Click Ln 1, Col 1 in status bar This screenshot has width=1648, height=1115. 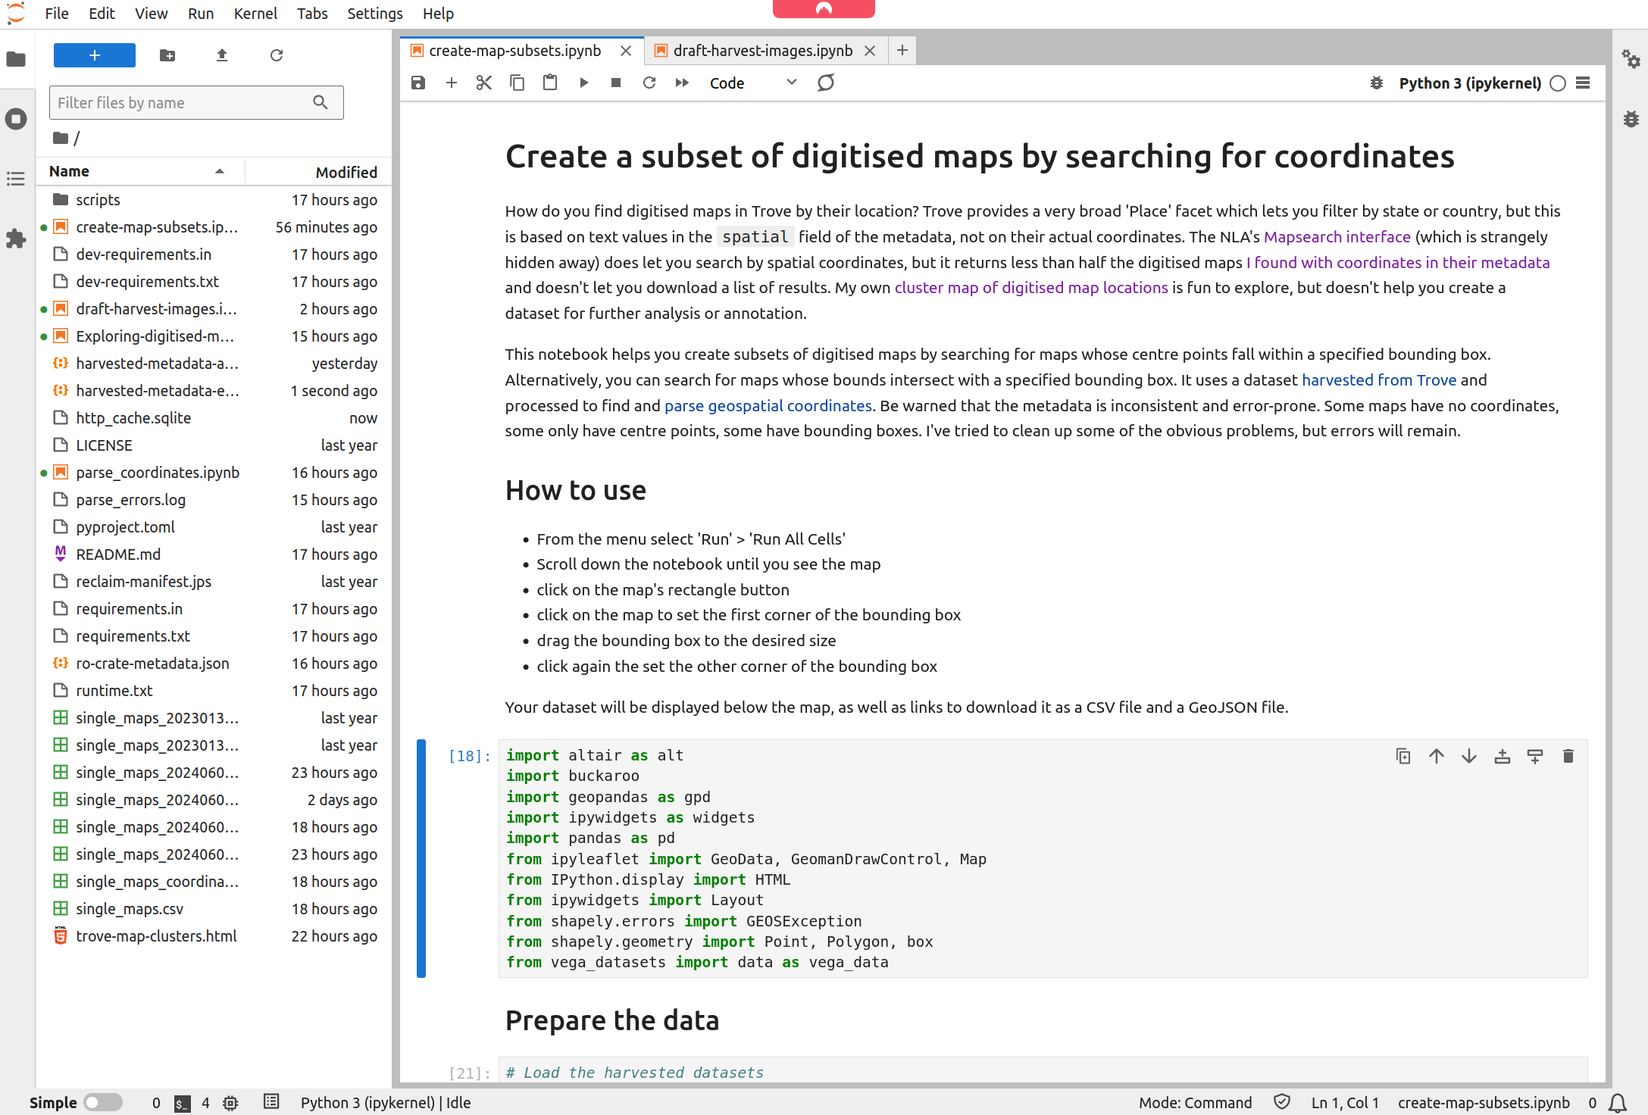pos(1345,1103)
